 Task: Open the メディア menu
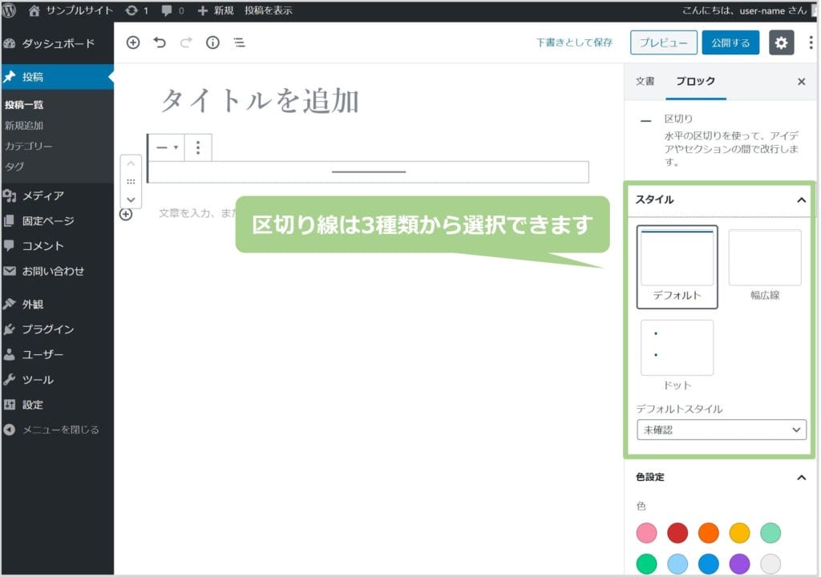(57, 196)
